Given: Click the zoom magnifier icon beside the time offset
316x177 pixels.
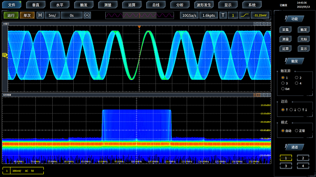Looking at the screenshot, I should 87,15.
